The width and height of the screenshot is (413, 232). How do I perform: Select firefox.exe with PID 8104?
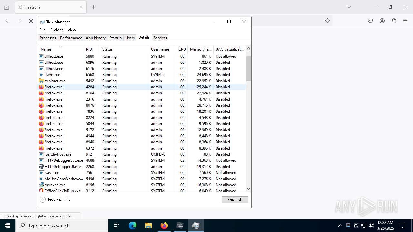click(142, 93)
